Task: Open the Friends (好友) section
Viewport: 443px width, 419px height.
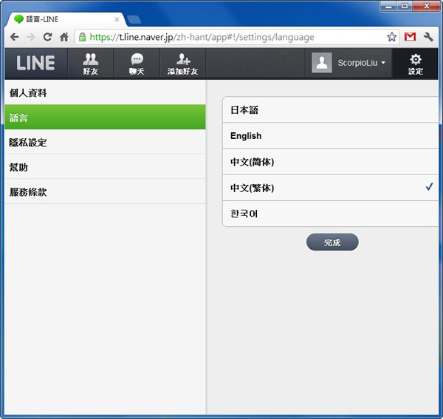Action: [91, 64]
